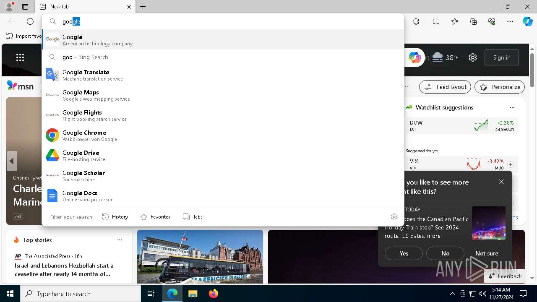The height and width of the screenshot is (302, 537).
Task: Refresh the page with reload icon
Action: 30,21
